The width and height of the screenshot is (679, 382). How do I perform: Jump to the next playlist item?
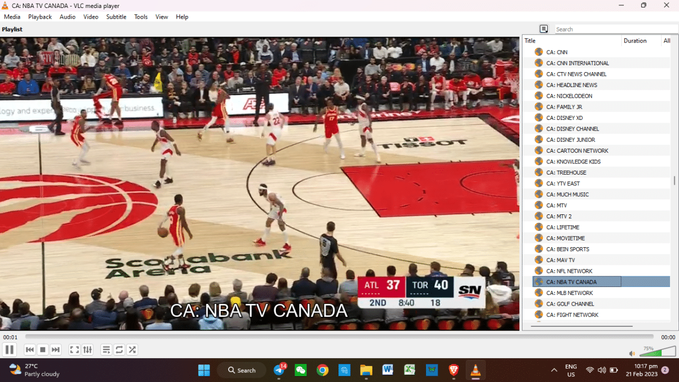tap(56, 350)
